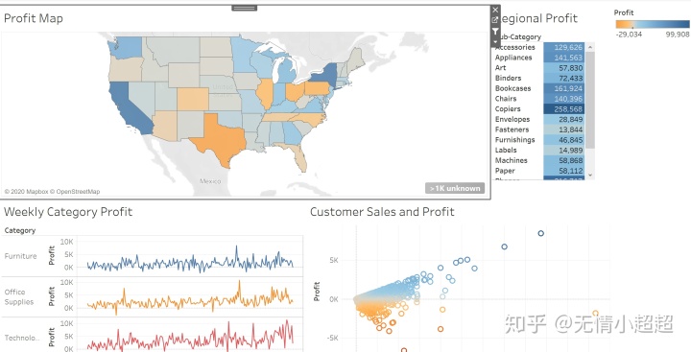Grab the Profit Map drag handle
Screen dimensions: 691x352
[245, 8]
